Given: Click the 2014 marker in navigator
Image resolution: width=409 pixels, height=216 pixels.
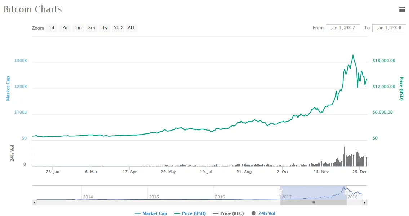Looking at the screenshot, I should (x=88, y=197).
